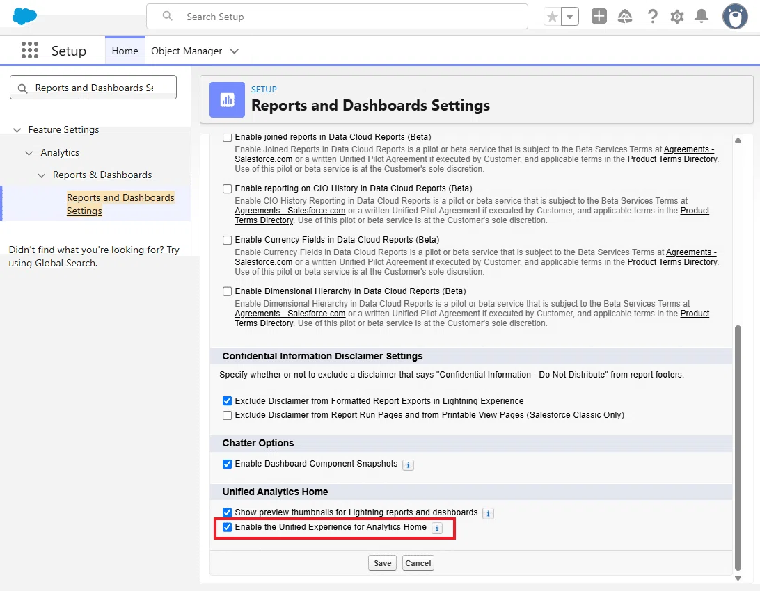
Task: Collapse the Reports & Dashboards tree node
Action: pyautogui.click(x=42, y=175)
